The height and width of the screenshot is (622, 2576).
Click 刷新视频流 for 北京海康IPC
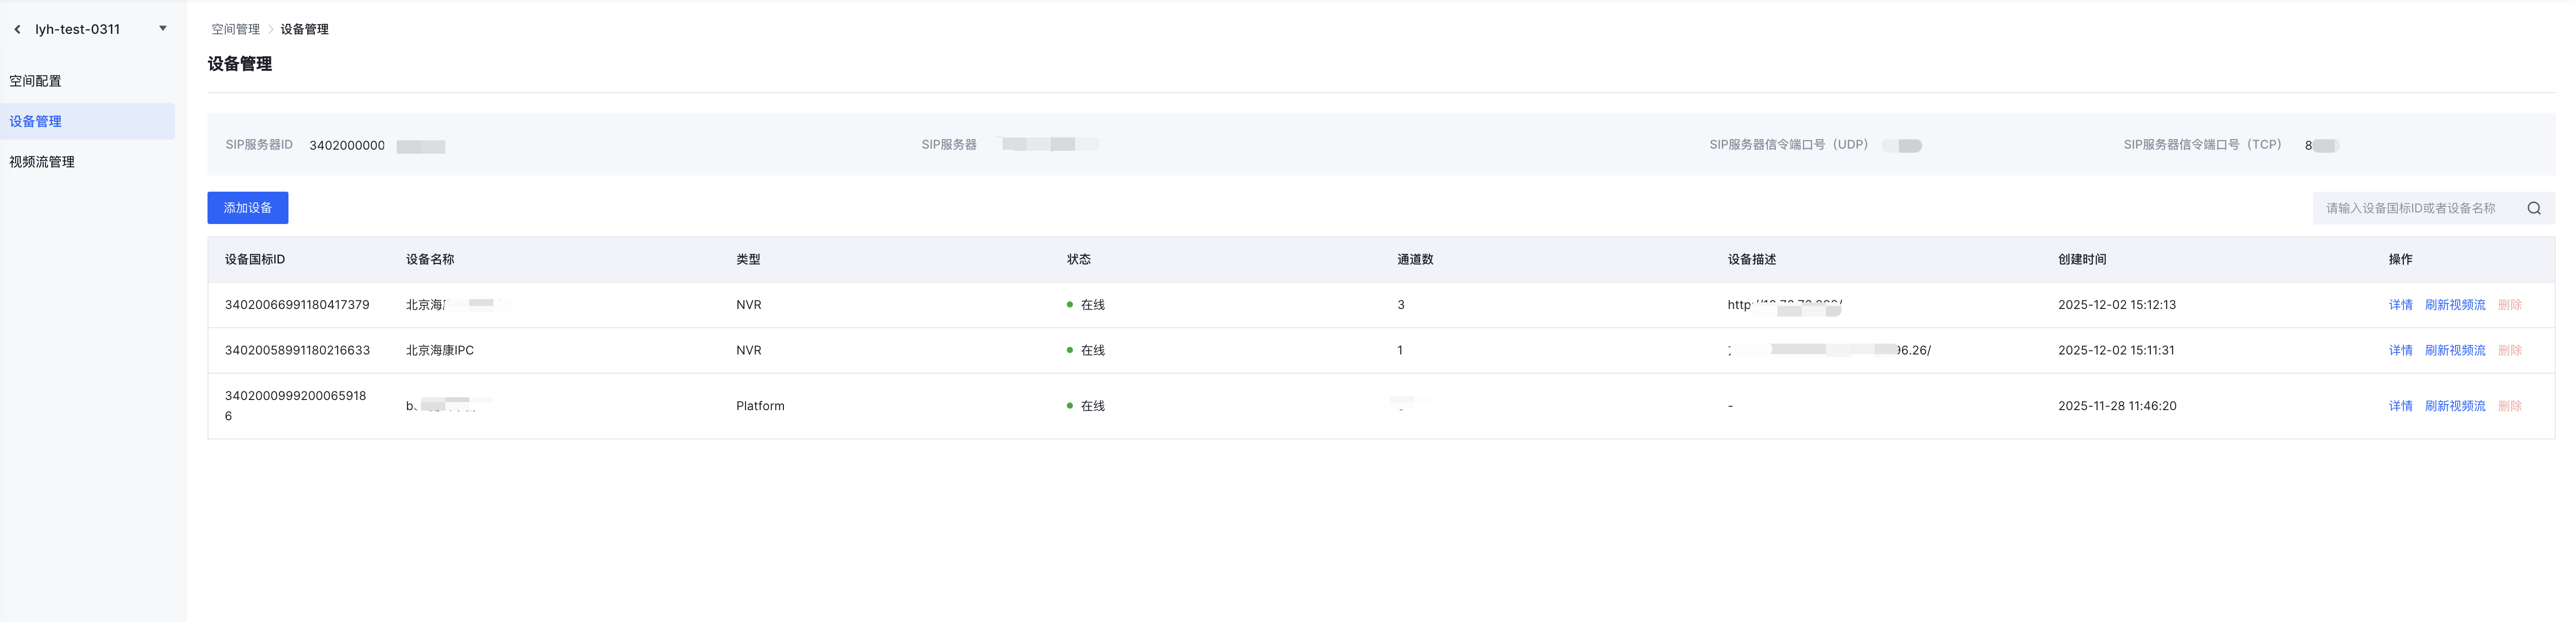click(2454, 351)
